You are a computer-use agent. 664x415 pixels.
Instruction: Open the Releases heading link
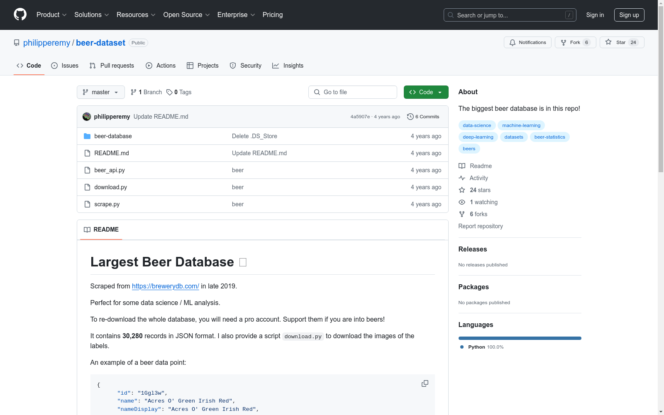pos(473,249)
